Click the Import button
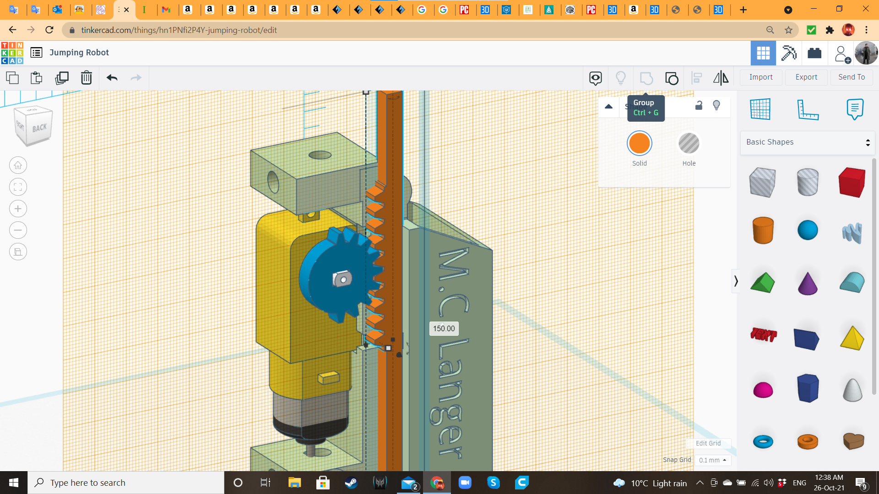 761,77
